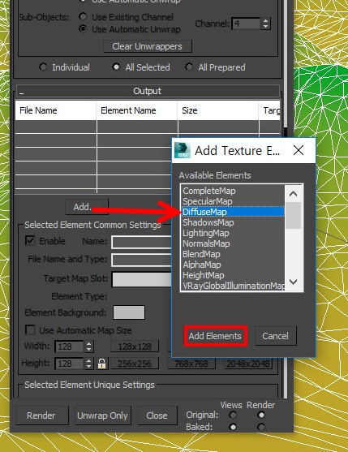Click the Render button

pos(41,415)
